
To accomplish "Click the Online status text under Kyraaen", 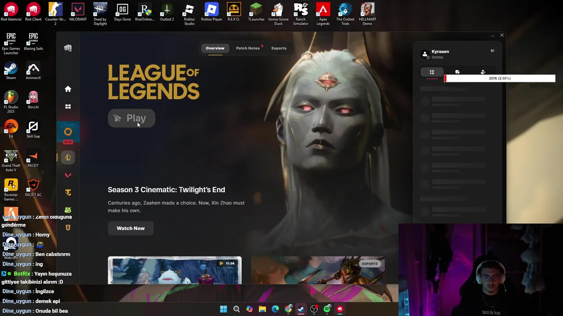I will coord(437,57).
